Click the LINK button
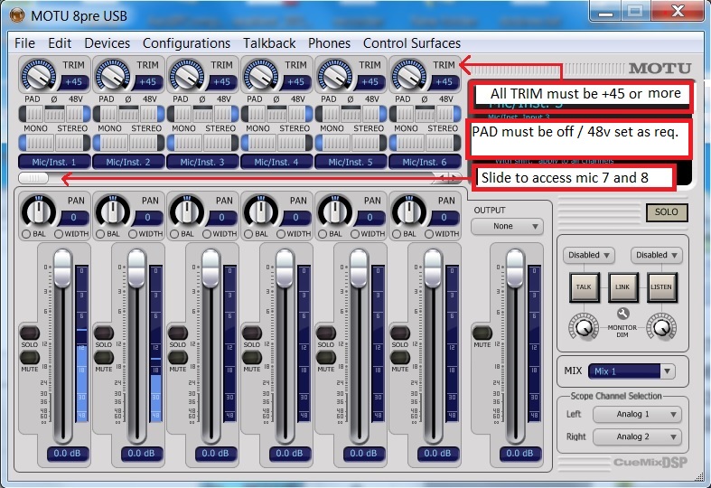The height and width of the screenshot is (488, 711). (622, 287)
